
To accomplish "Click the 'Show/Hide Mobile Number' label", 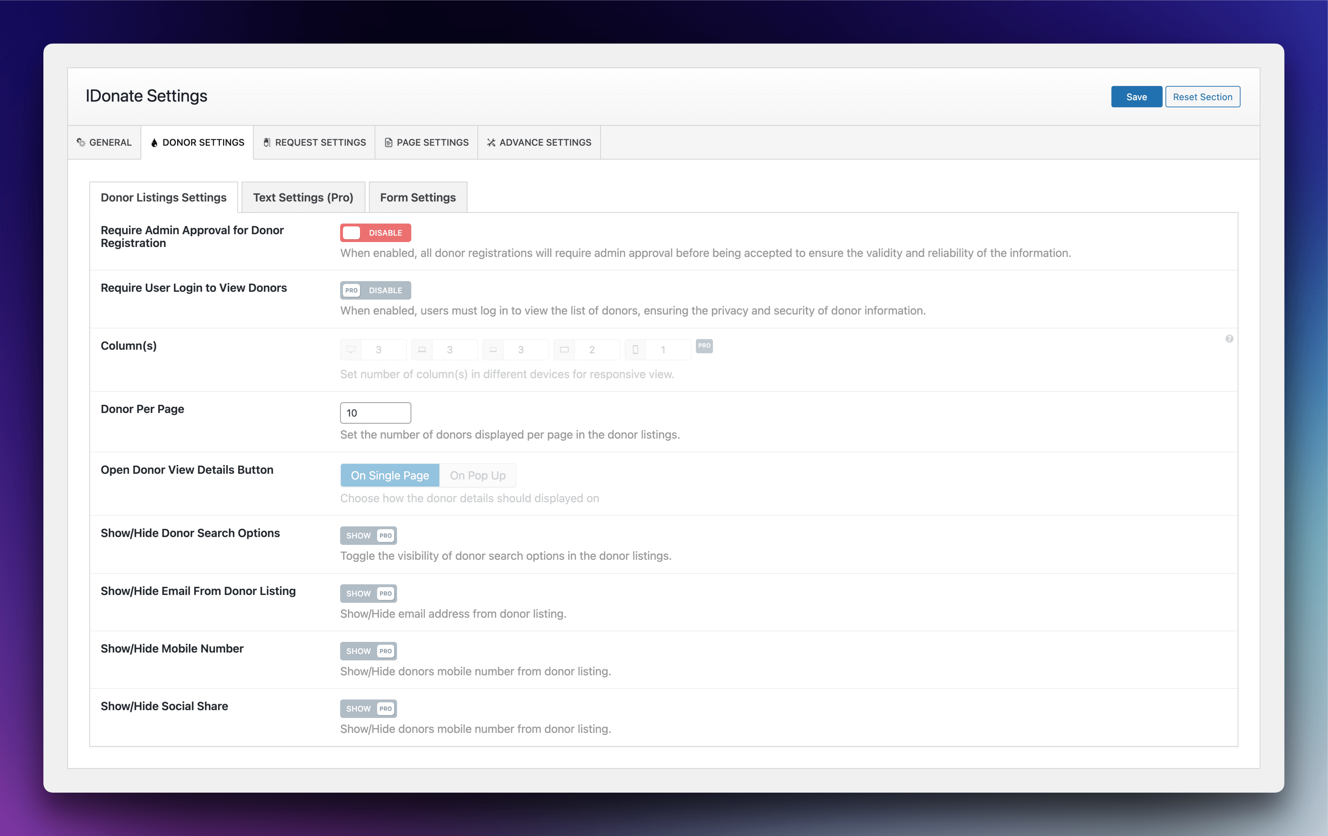I will [172, 649].
